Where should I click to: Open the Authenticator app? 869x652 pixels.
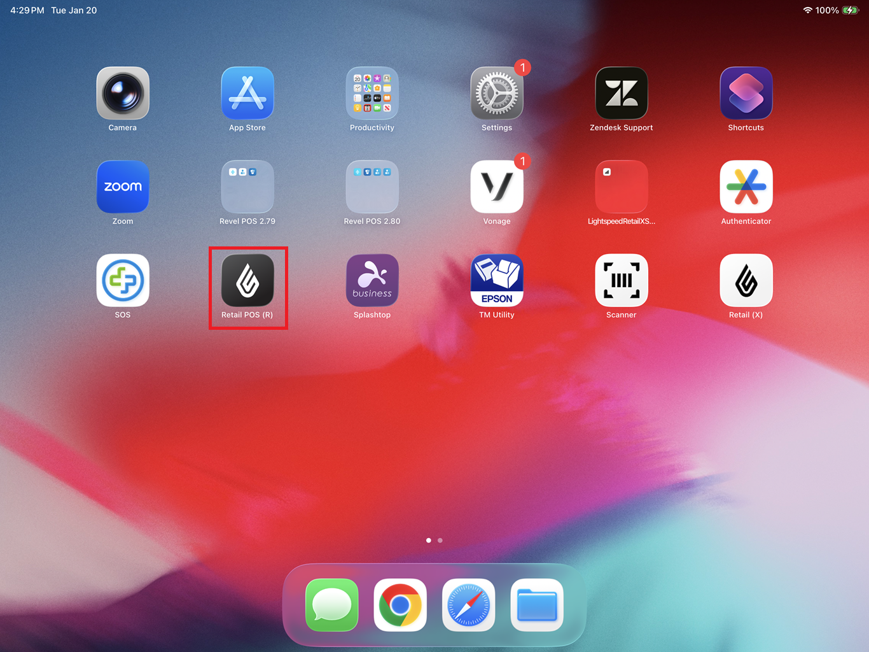pyautogui.click(x=746, y=187)
